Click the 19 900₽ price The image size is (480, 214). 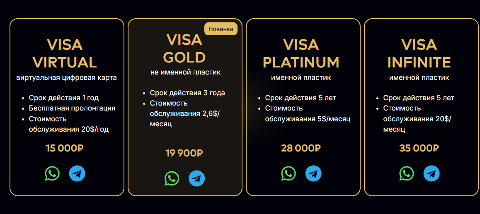(x=184, y=153)
